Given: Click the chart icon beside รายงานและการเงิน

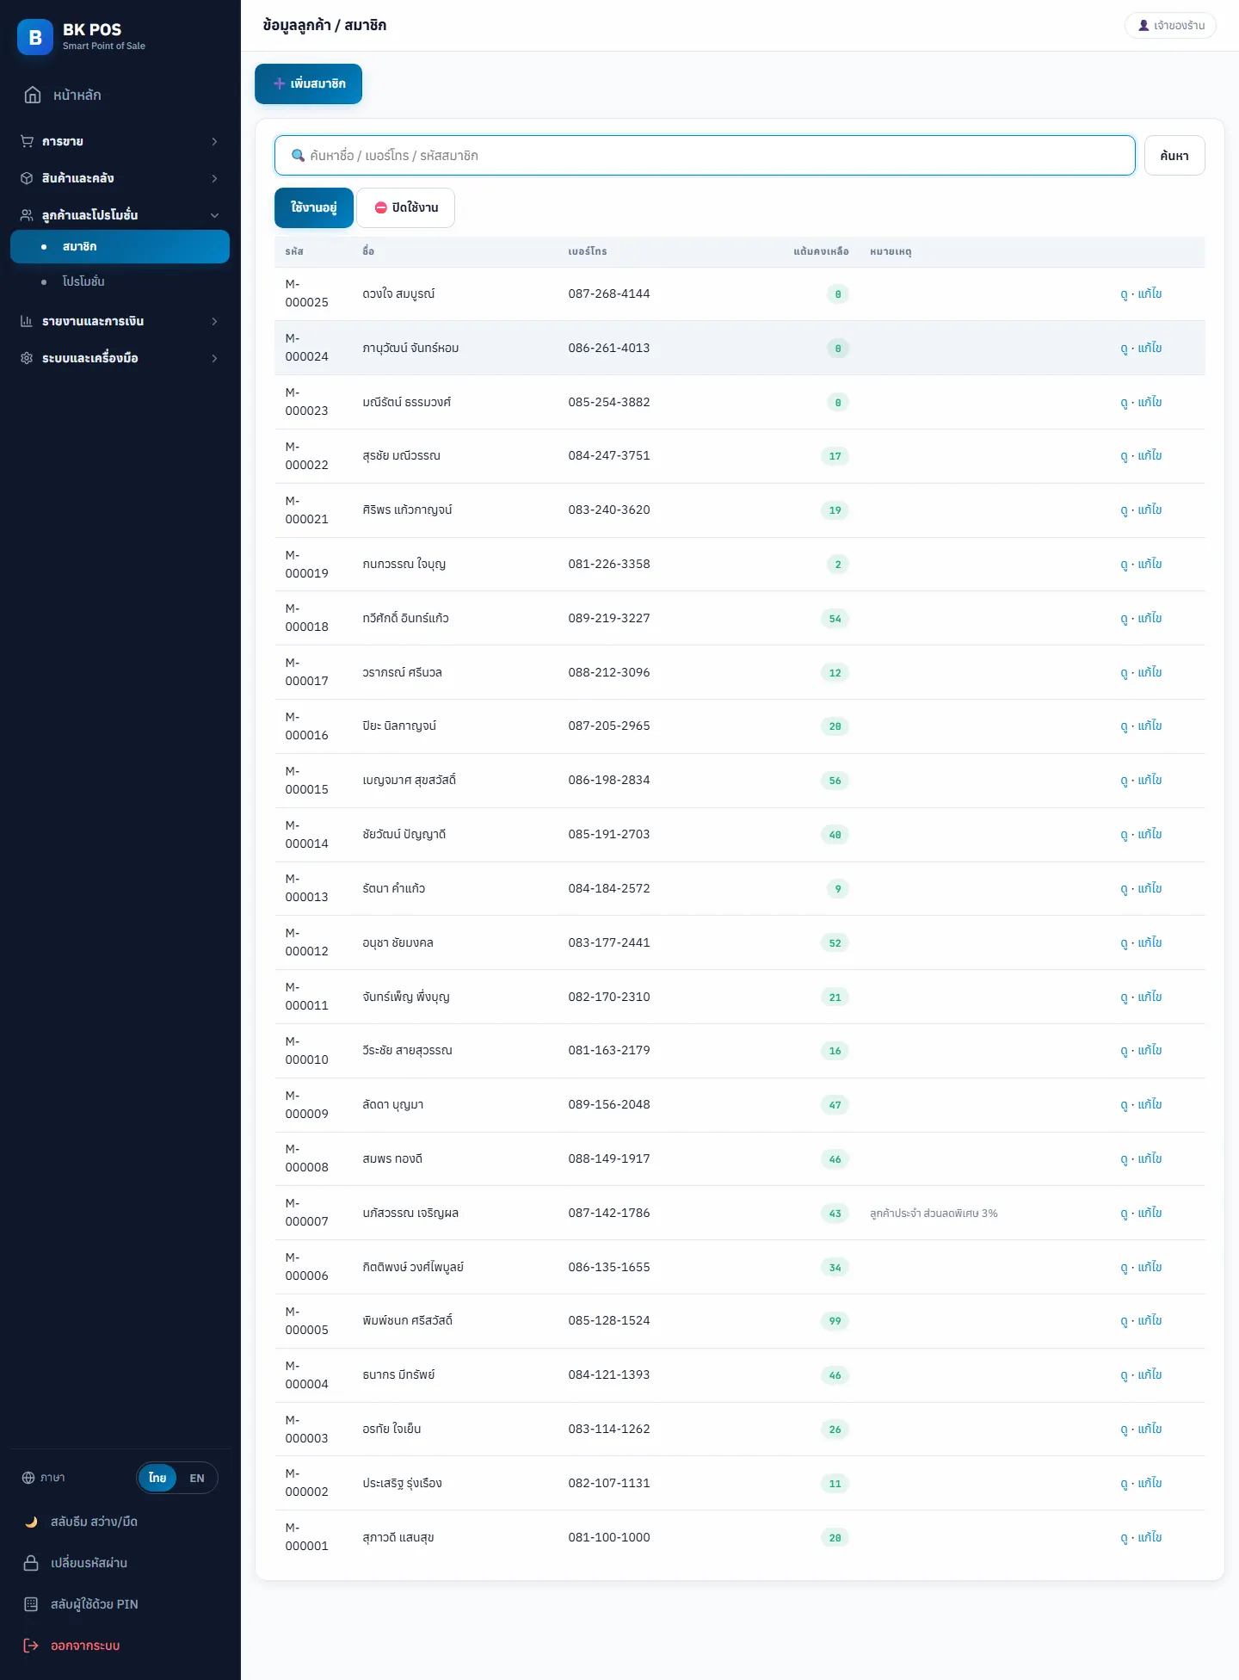Looking at the screenshot, I should 27,321.
